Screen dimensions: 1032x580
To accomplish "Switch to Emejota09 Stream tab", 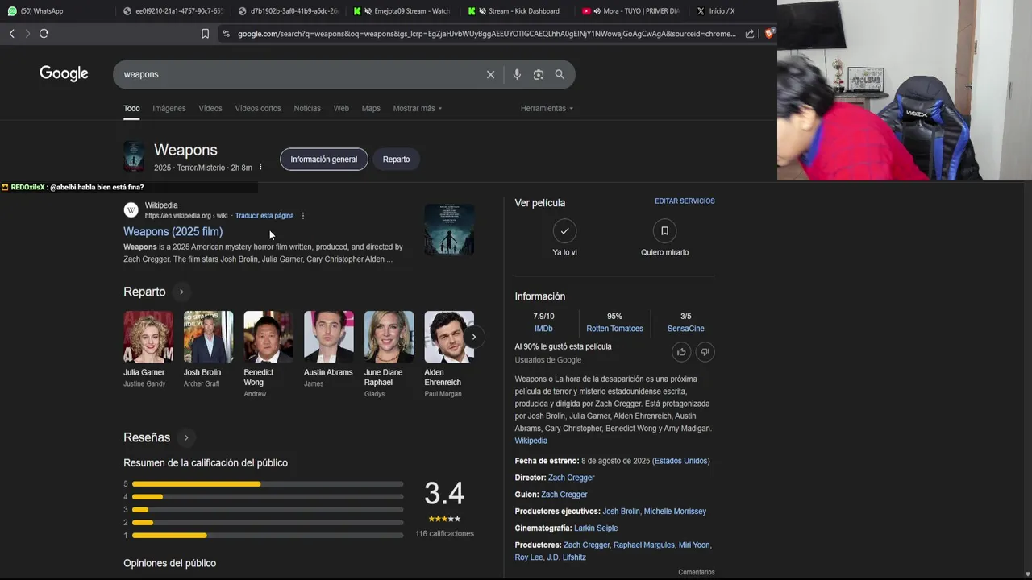I will 401,11.
